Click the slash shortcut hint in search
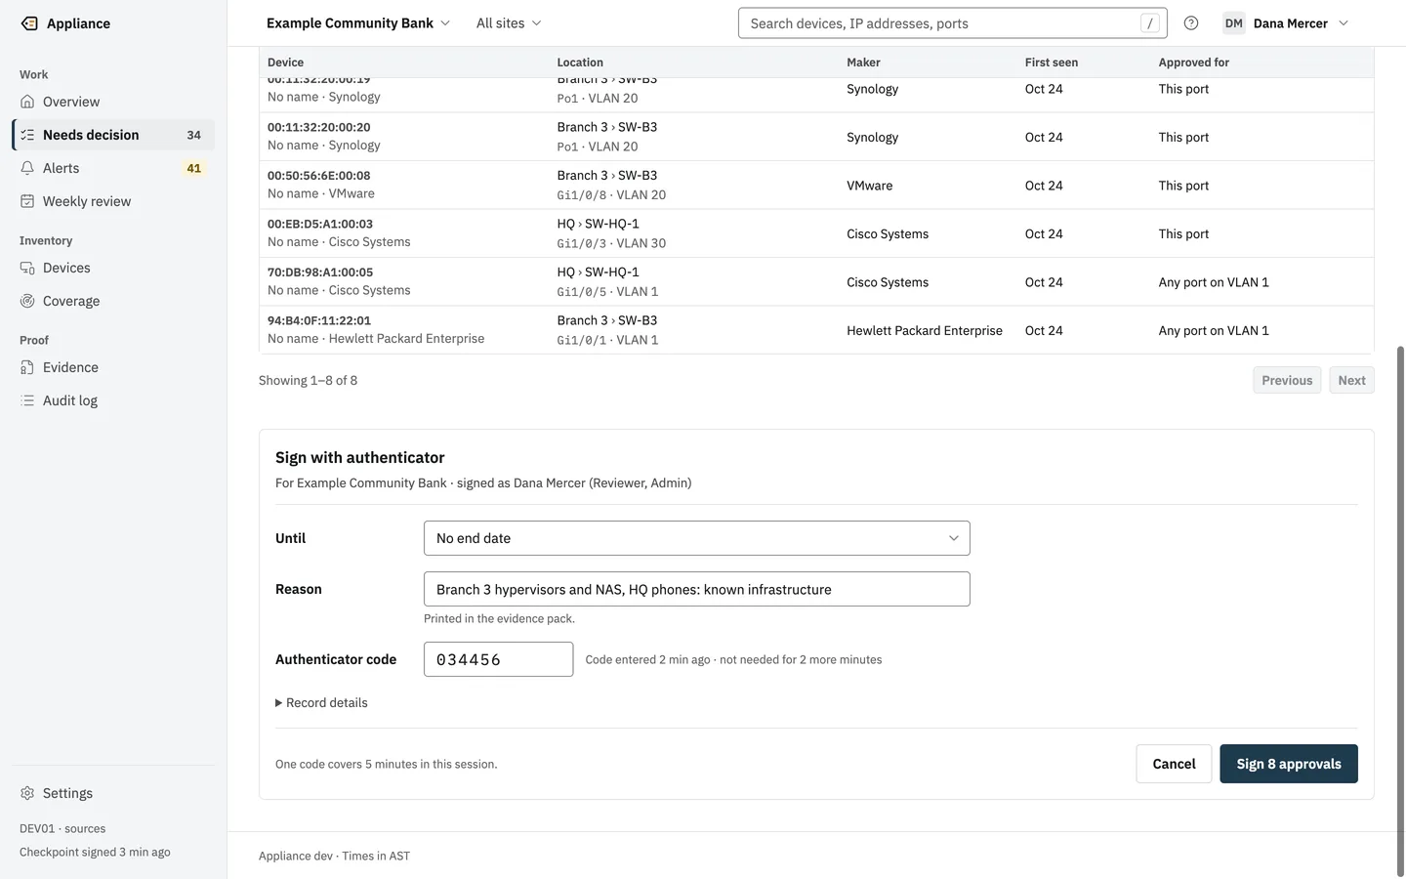Image resolution: width=1406 pixels, height=879 pixels. 1150,23
